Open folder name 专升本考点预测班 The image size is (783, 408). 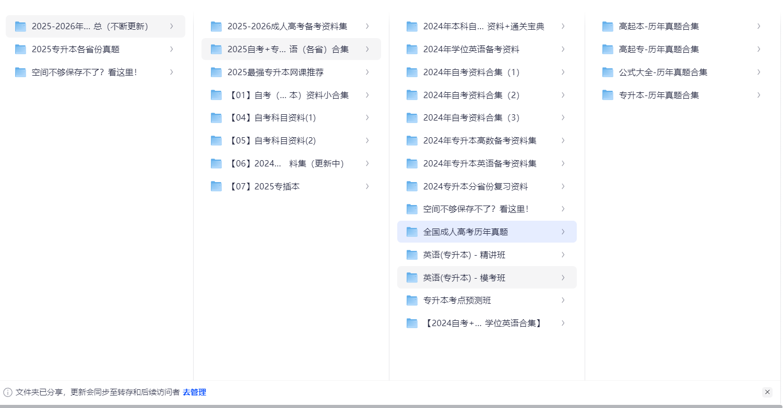click(x=457, y=301)
